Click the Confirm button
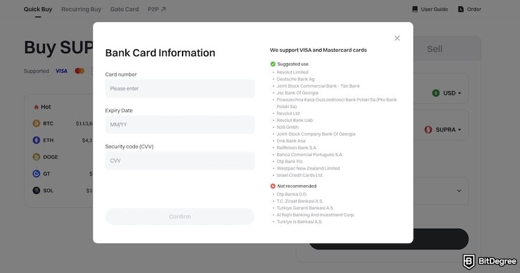This screenshot has height=273, width=520. click(x=180, y=217)
